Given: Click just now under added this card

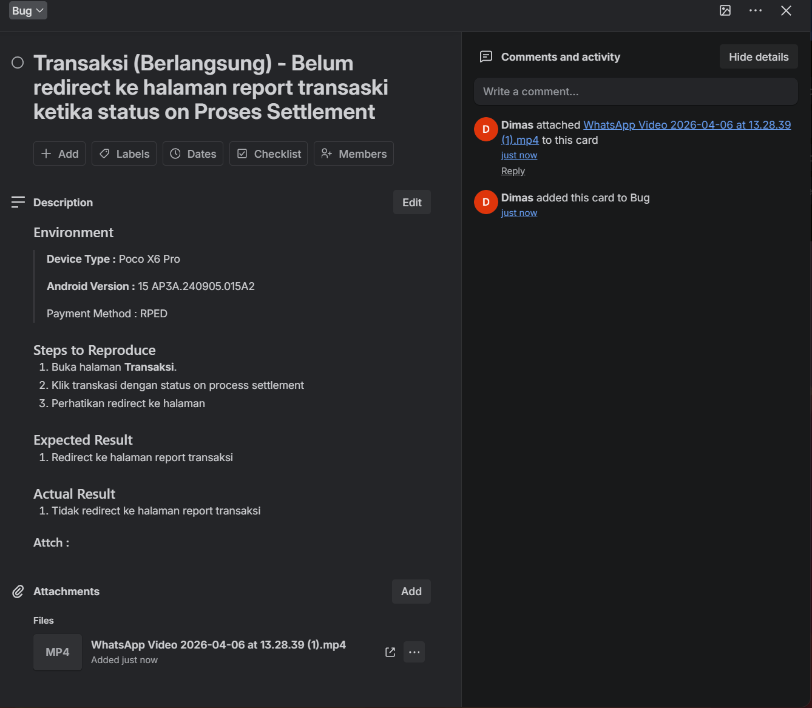Looking at the screenshot, I should pyautogui.click(x=519, y=213).
